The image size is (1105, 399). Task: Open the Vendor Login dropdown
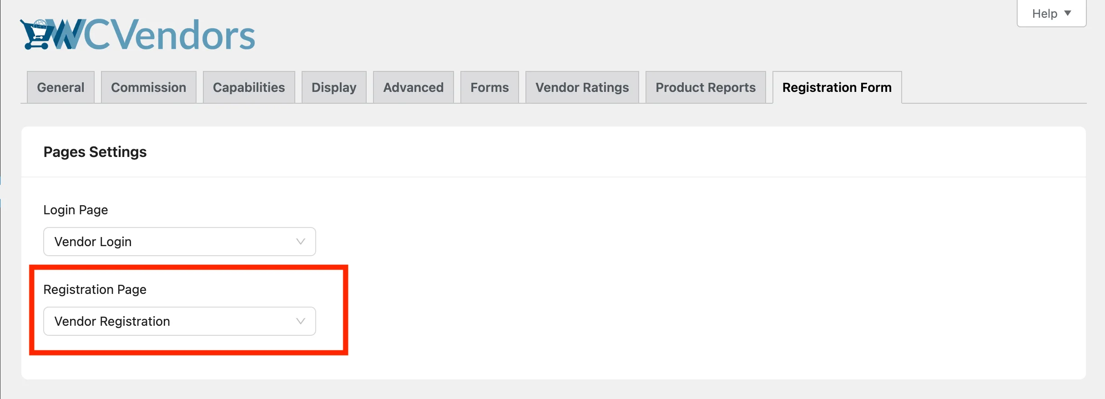[179, 242]
